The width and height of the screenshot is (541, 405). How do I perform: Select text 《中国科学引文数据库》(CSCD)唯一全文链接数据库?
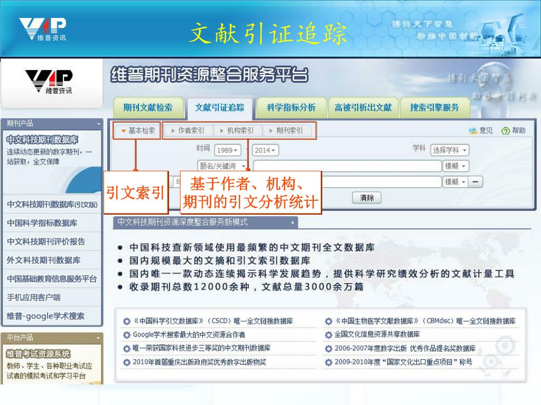coord(213,321)
